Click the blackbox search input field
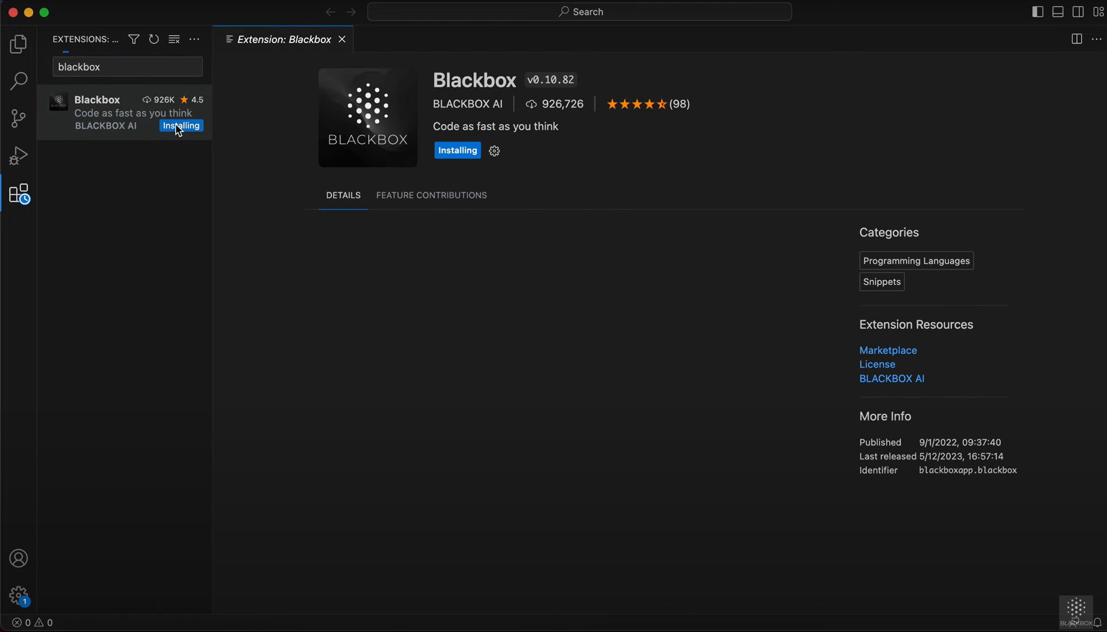The image size is (1107, 632). pyautogui.click(x=127, y=66)
